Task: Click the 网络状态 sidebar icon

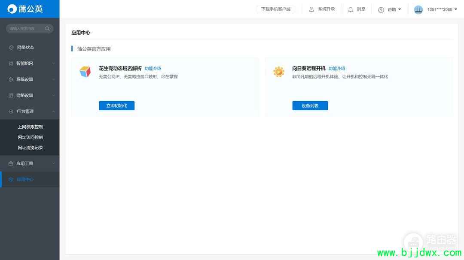Action: pos(11,47)
